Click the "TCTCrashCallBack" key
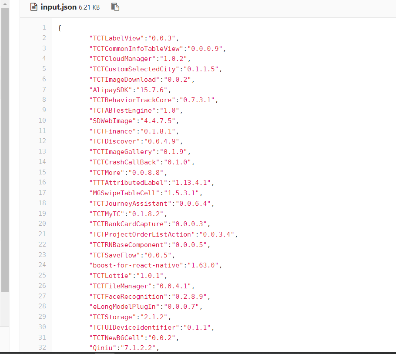Image resolution: width=396 pixels, height=354 pixels. (x=124, y=162)
